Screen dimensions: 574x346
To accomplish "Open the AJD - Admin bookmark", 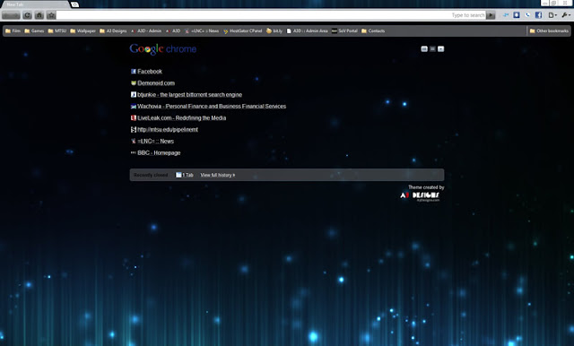I will pyautogui.click(x=145, y=30).
